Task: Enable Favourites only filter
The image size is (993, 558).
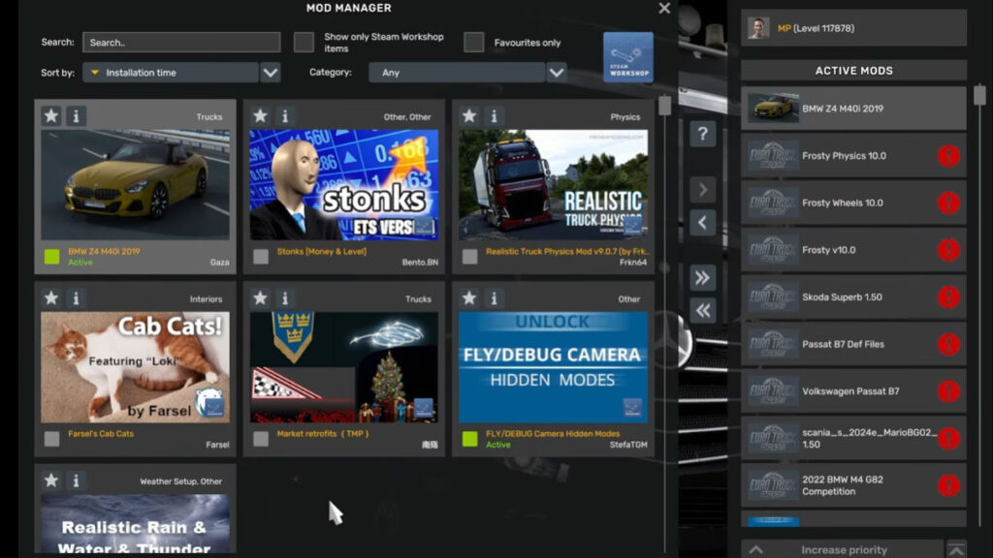Action: pos(473,43)
